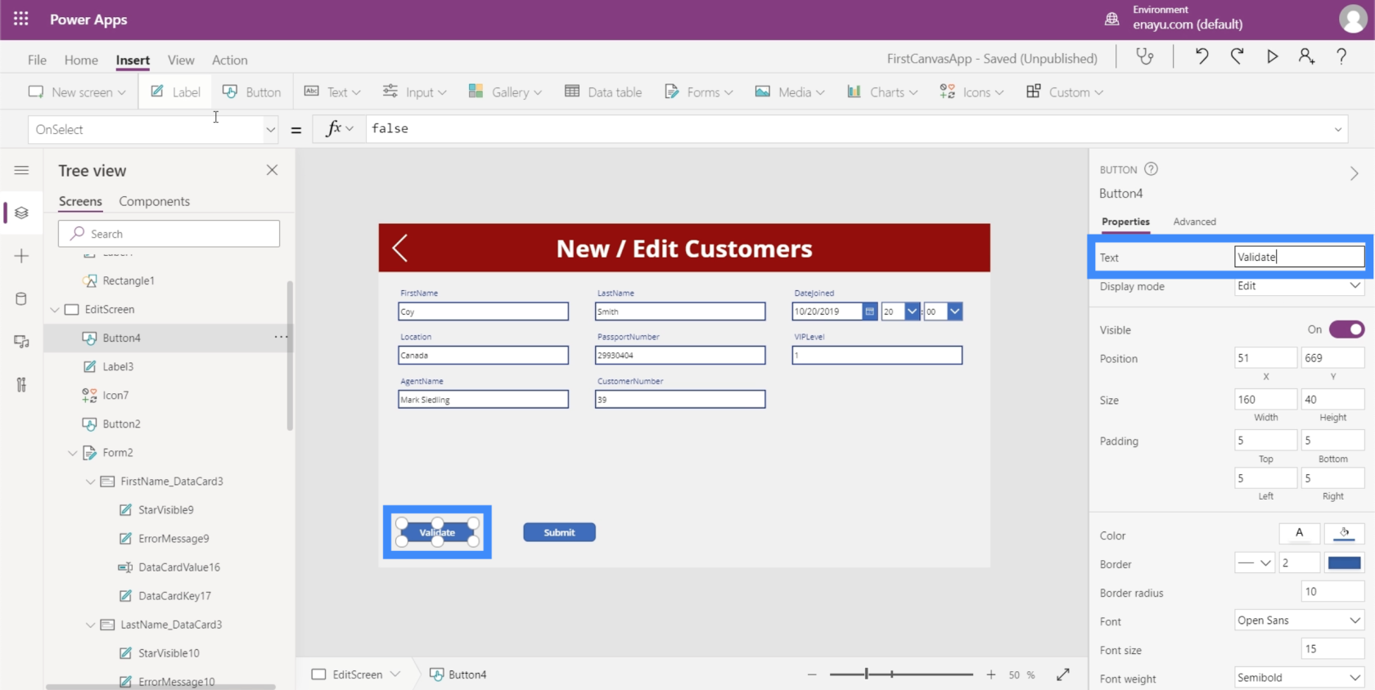Screen dimensions: 1375x690
Task: Click the font color A icon
Action: point(1299,533)
